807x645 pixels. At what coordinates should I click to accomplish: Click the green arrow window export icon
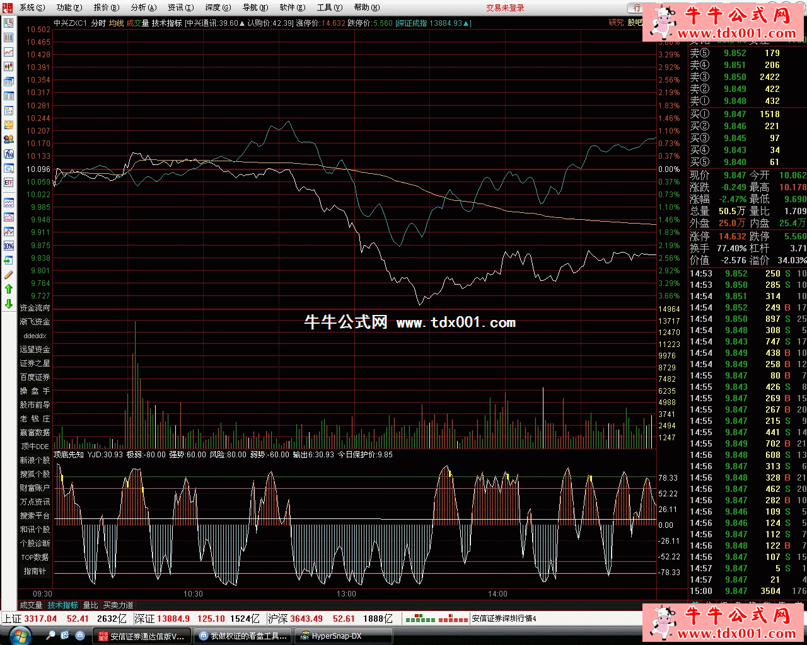pyautogui.click(x=9, y=260)
